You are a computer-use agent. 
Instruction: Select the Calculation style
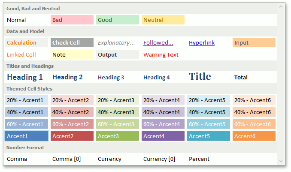pyautogui.click(x=26, y=43)
